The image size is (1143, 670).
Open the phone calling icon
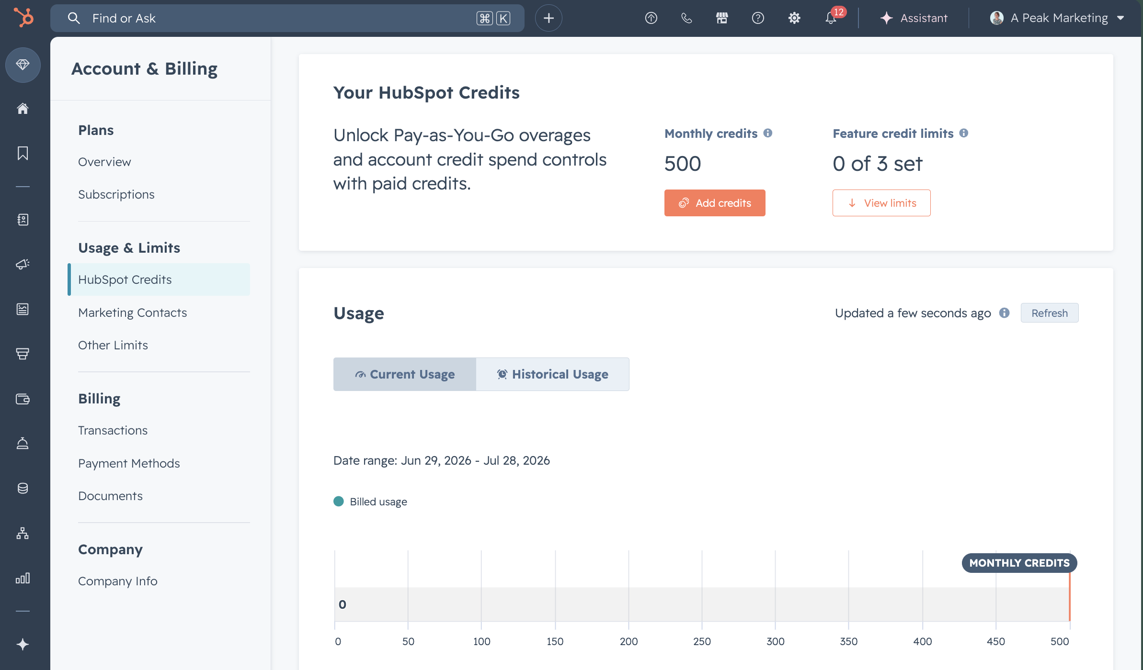coord(686,18)
